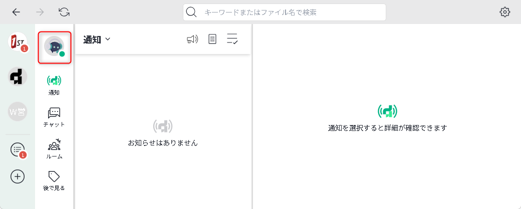Open the list icon with the red badge
This screenshot has width=521, height=209.
(18, 149)
